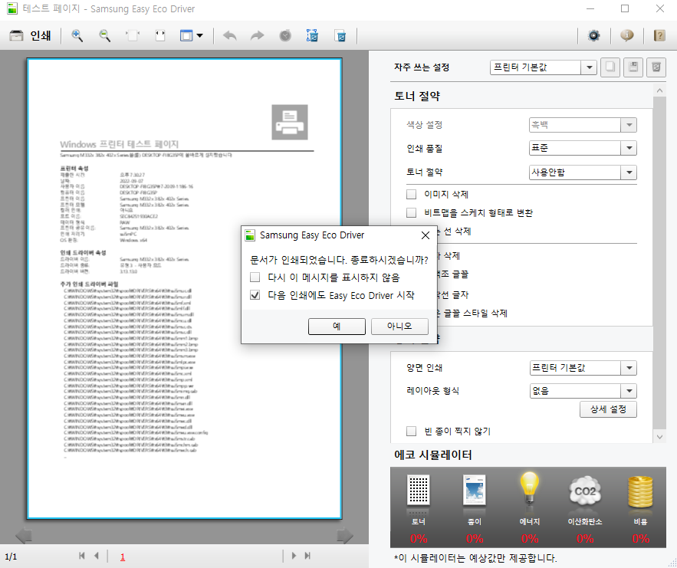Click the settings panel scrollbar thumb
The width and height of the screenshot is (677, 568).
tap(659, 263)
